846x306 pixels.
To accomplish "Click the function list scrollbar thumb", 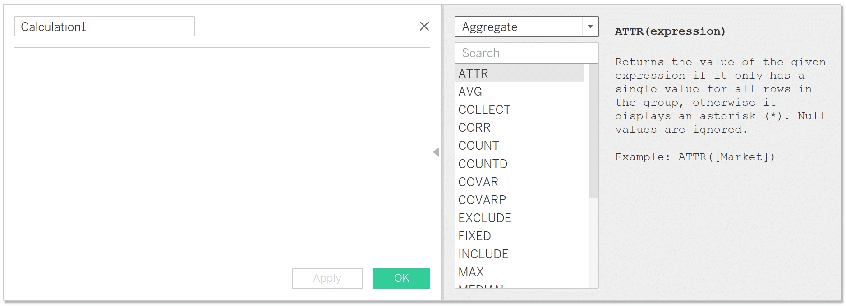I will point(593,131).
